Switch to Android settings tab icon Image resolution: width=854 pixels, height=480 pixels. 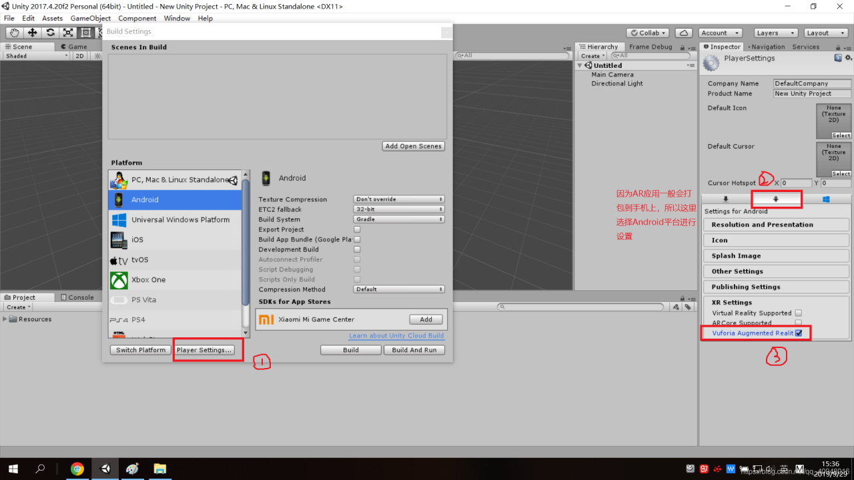[776, 199]
